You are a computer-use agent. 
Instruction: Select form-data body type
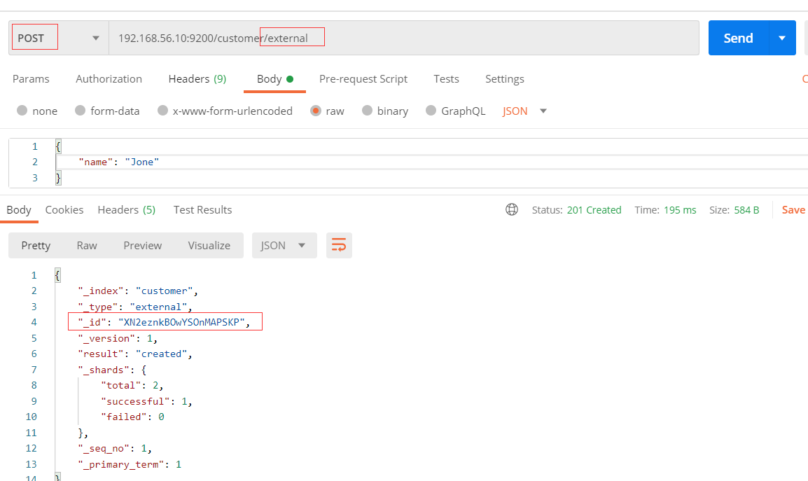click(107, 111)
